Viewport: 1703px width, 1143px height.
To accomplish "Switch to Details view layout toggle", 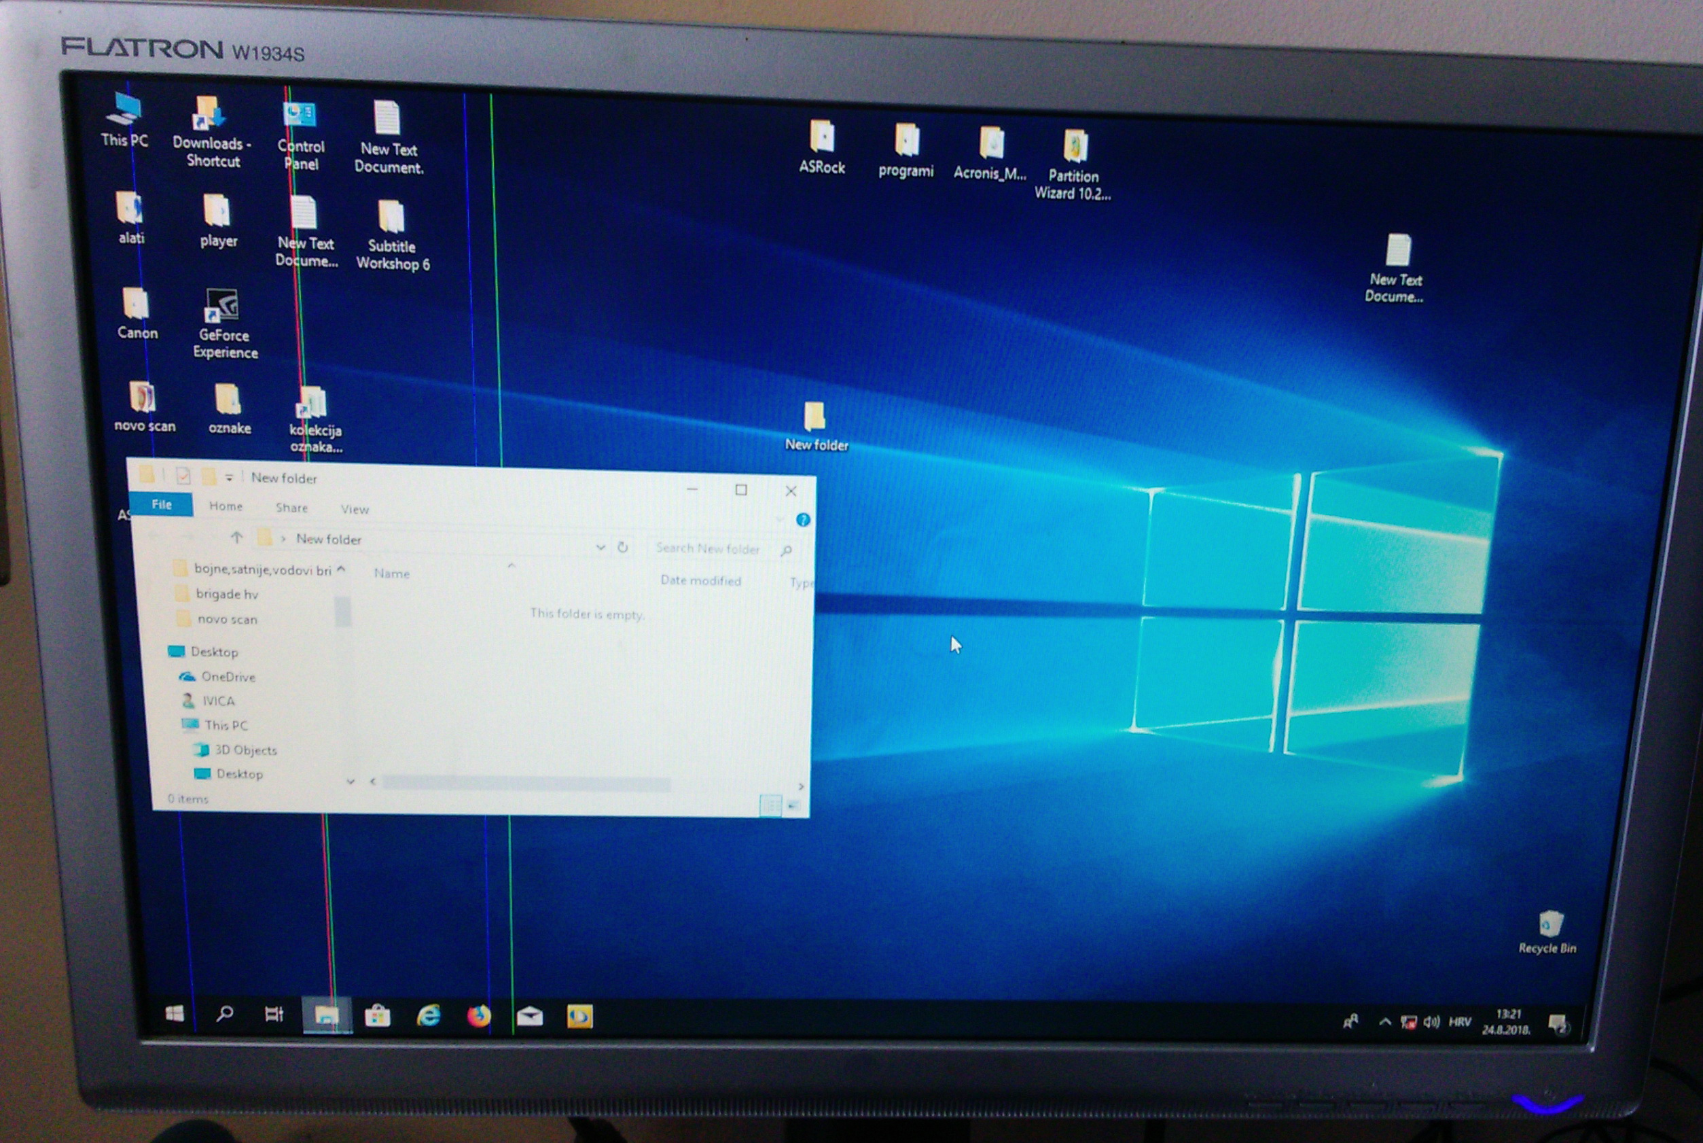I will [x=770, y=805].
